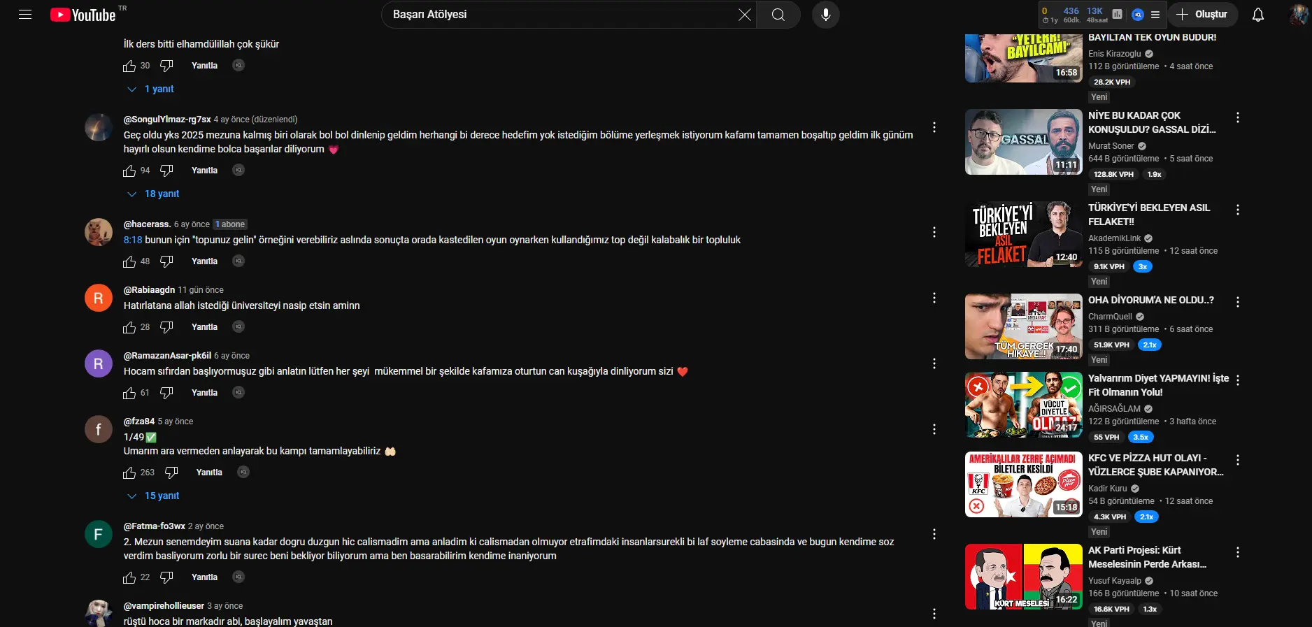Open the notifications bell
The image size is (1312, 627).
(x=1258, y=15)
